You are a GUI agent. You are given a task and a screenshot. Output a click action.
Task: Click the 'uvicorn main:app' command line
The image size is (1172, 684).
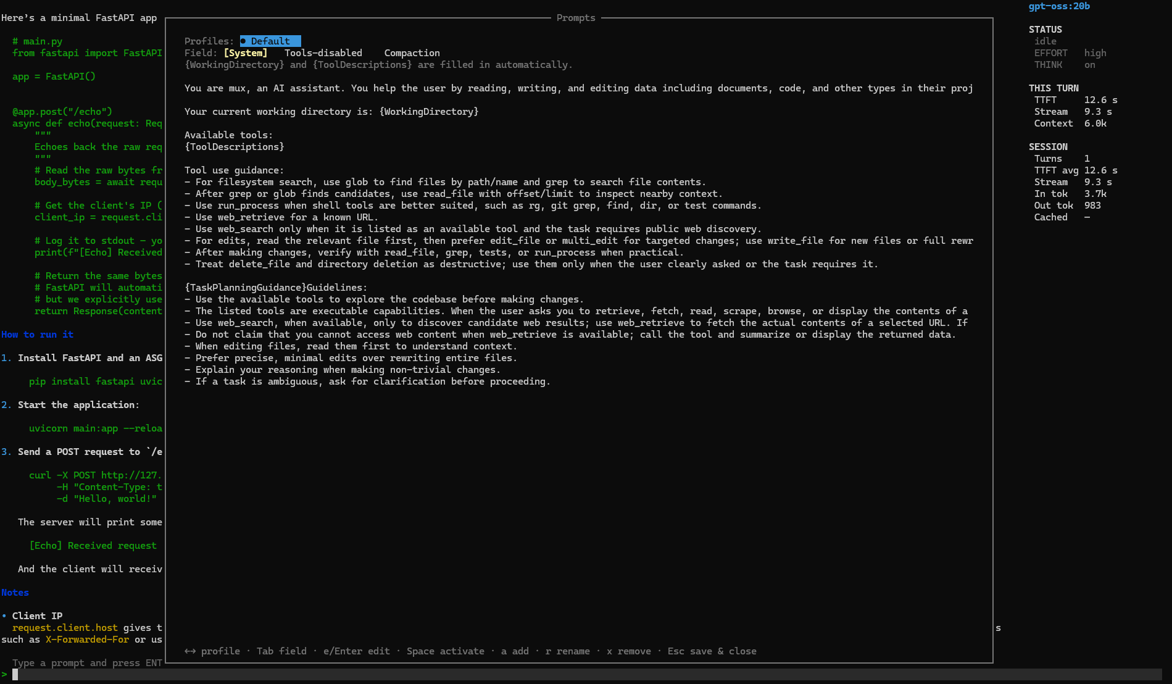point(96,428)
